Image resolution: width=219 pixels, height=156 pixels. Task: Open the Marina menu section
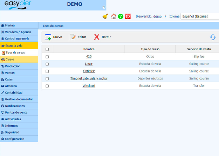pyautogui.click(x=19, y=26)
